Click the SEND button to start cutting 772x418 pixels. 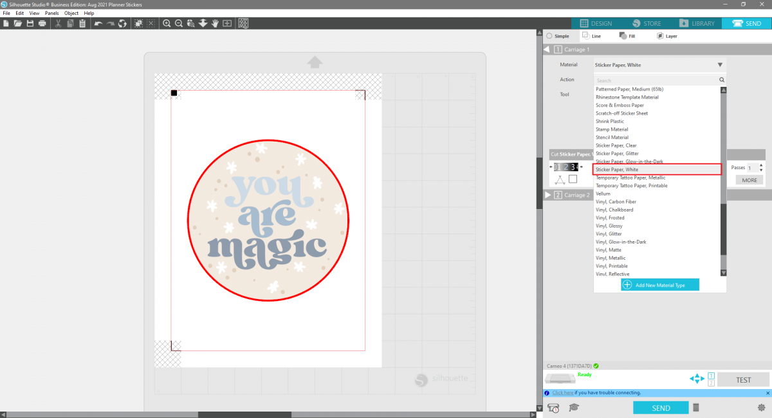[661, 408]
